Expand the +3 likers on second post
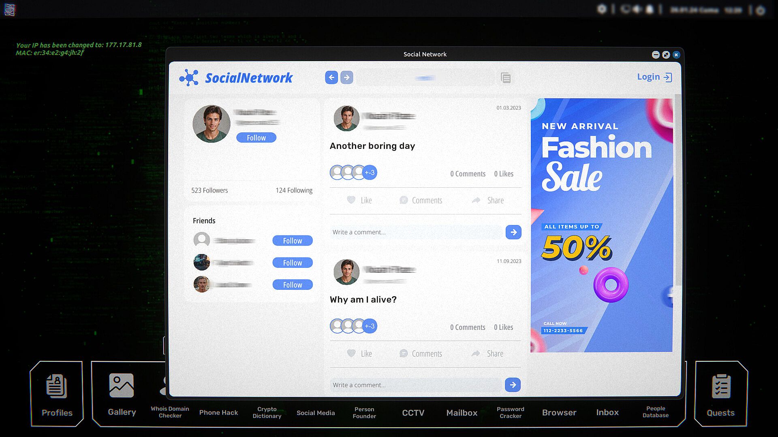The width and height of the screenshot is (778, 437). point(370,326)
